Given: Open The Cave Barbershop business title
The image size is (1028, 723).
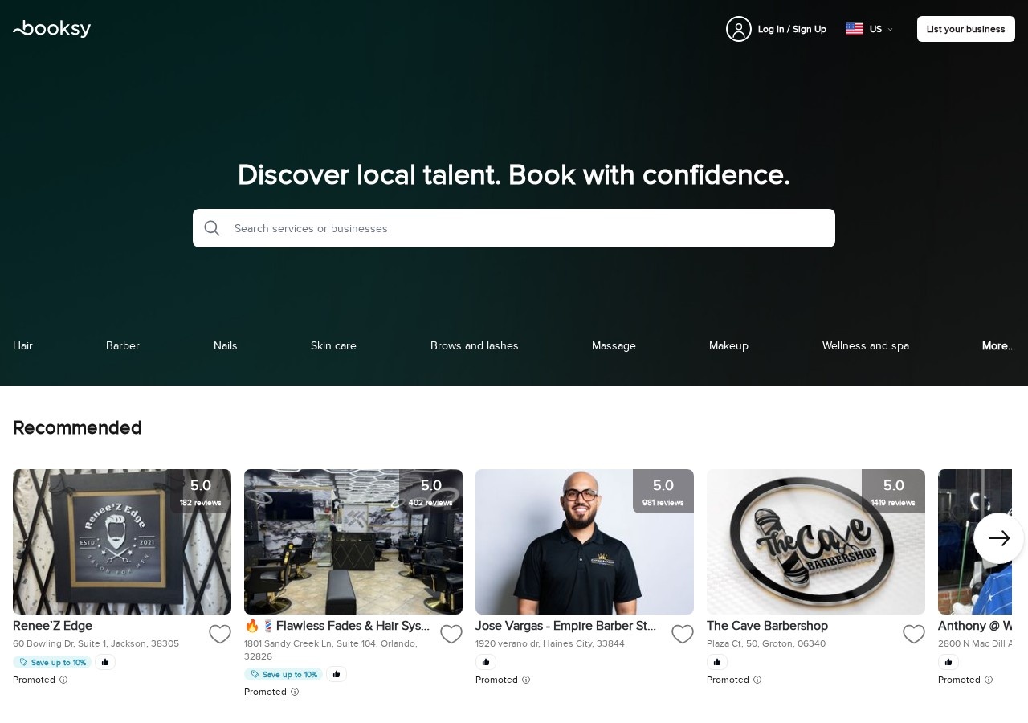Looking at the screenshot, I should [767, 626].
